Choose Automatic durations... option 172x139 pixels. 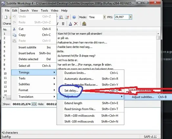tap(91, 79)
